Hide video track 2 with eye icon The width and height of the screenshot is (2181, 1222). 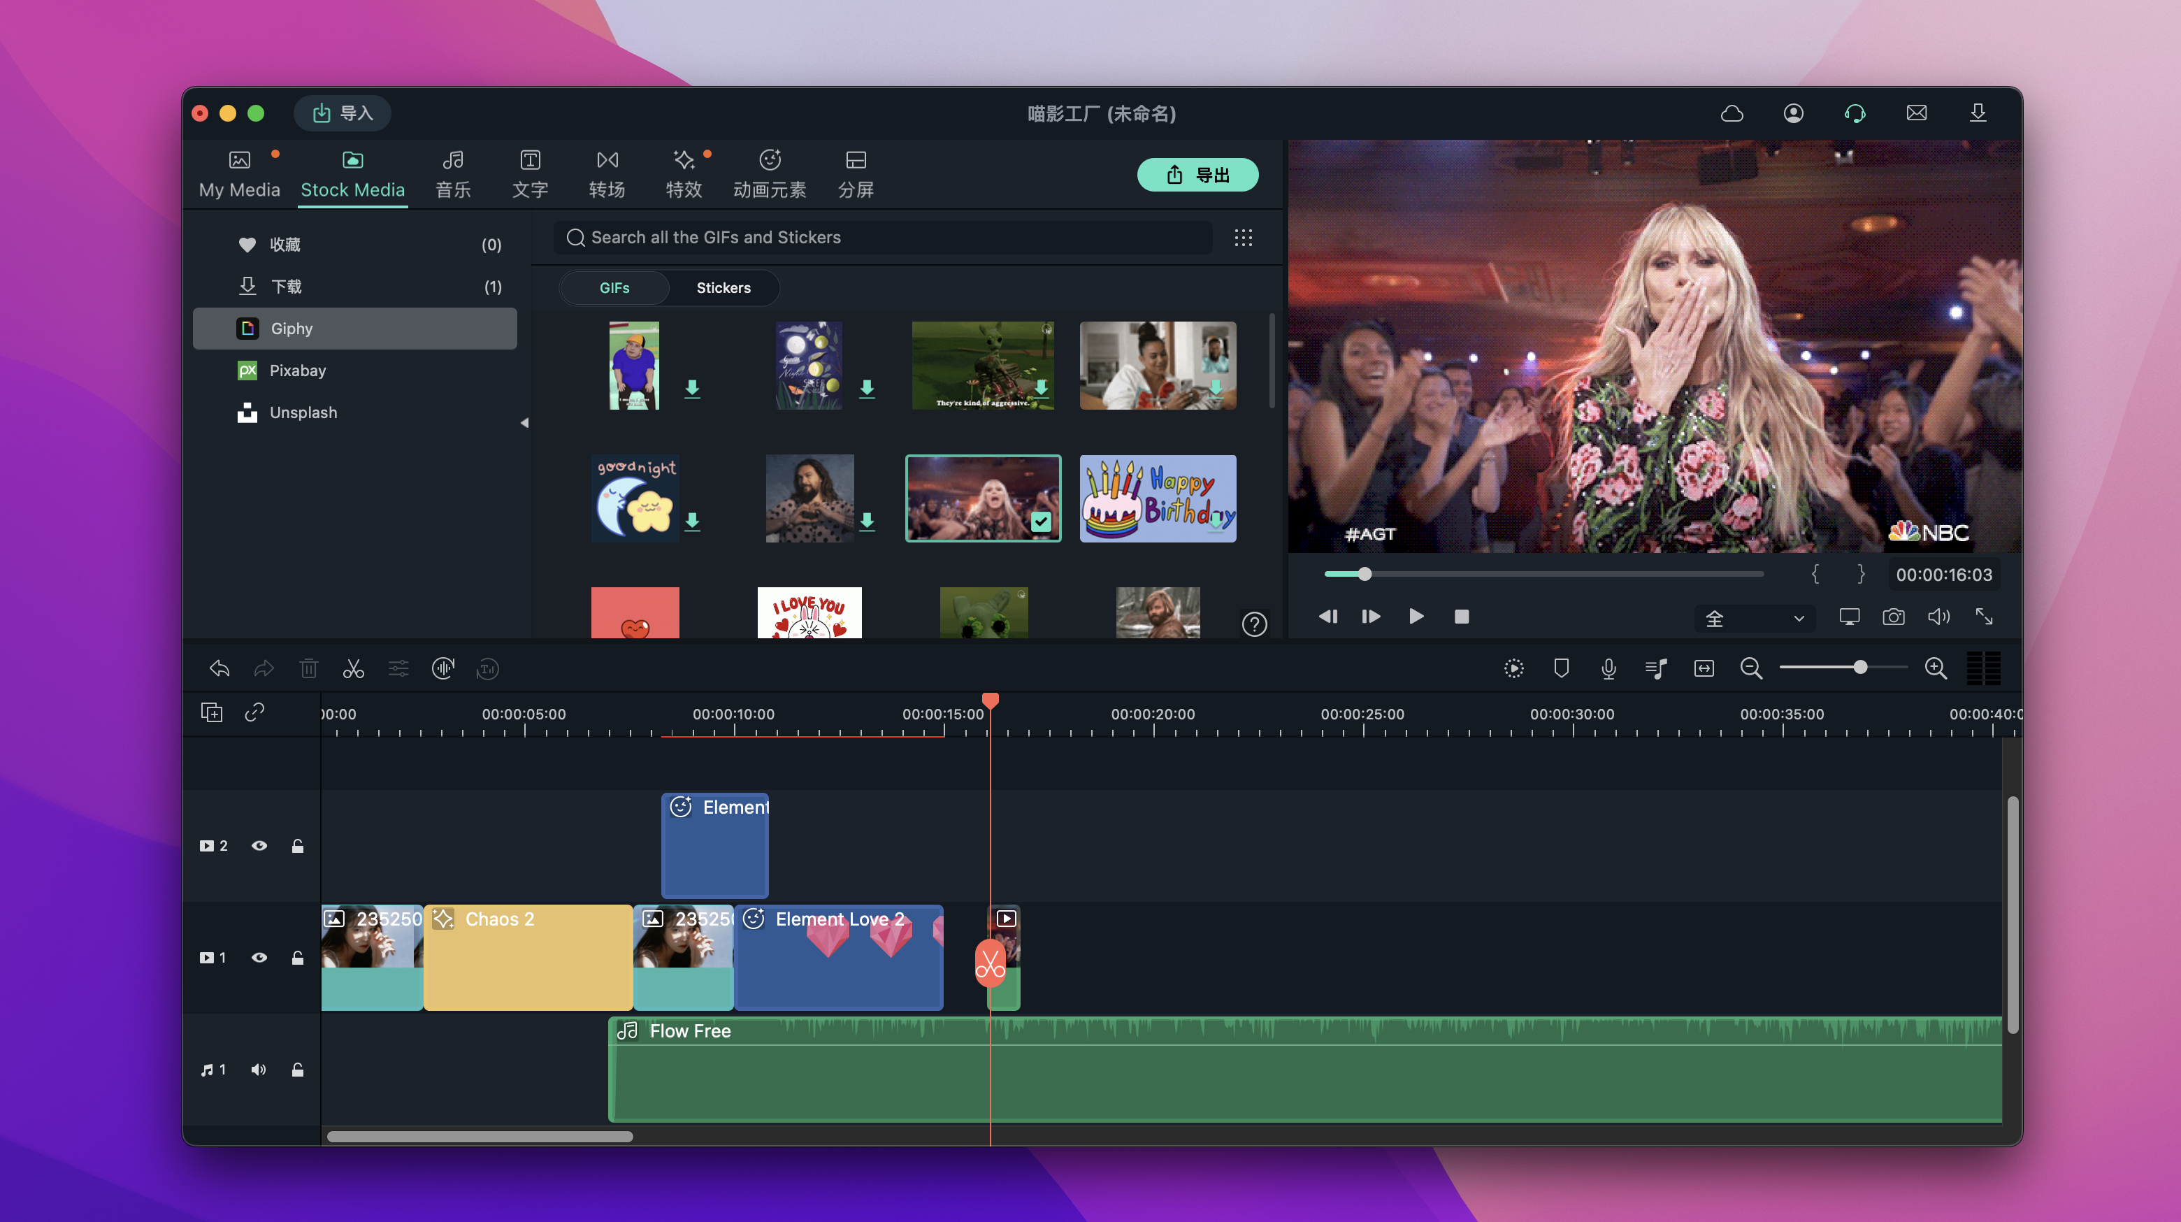259,846
